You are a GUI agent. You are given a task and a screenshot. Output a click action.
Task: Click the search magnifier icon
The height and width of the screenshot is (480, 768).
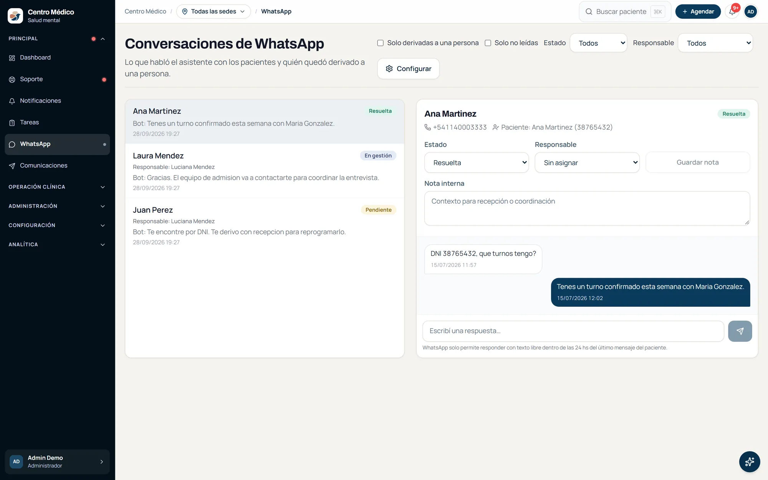589,12
